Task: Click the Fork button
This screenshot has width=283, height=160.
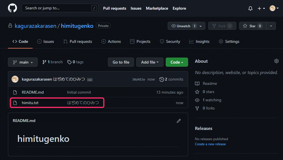Action: point(222,26)
